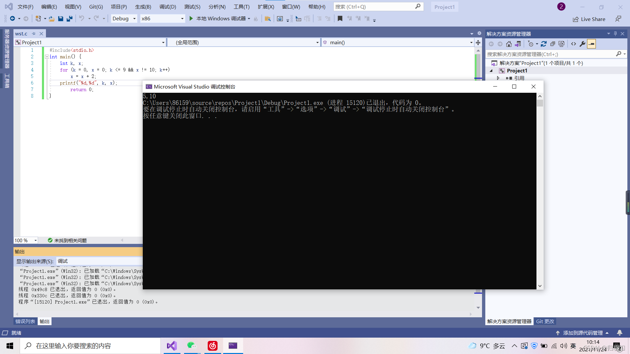Expand the Project1 tree item in Solution Explorer
The width and height of the screenshot is (630, 354).
click(491, 70)
